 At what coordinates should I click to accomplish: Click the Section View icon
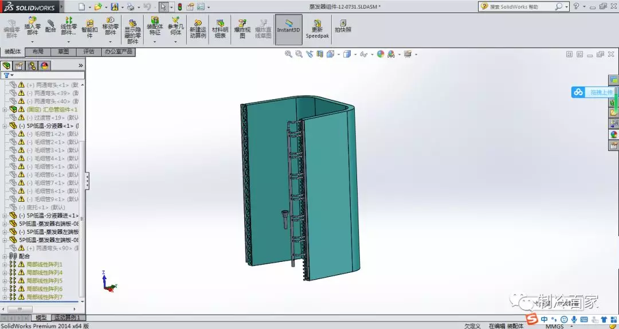click(320, 54)
